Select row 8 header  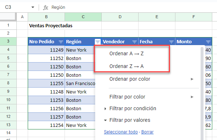coord(8,83)
